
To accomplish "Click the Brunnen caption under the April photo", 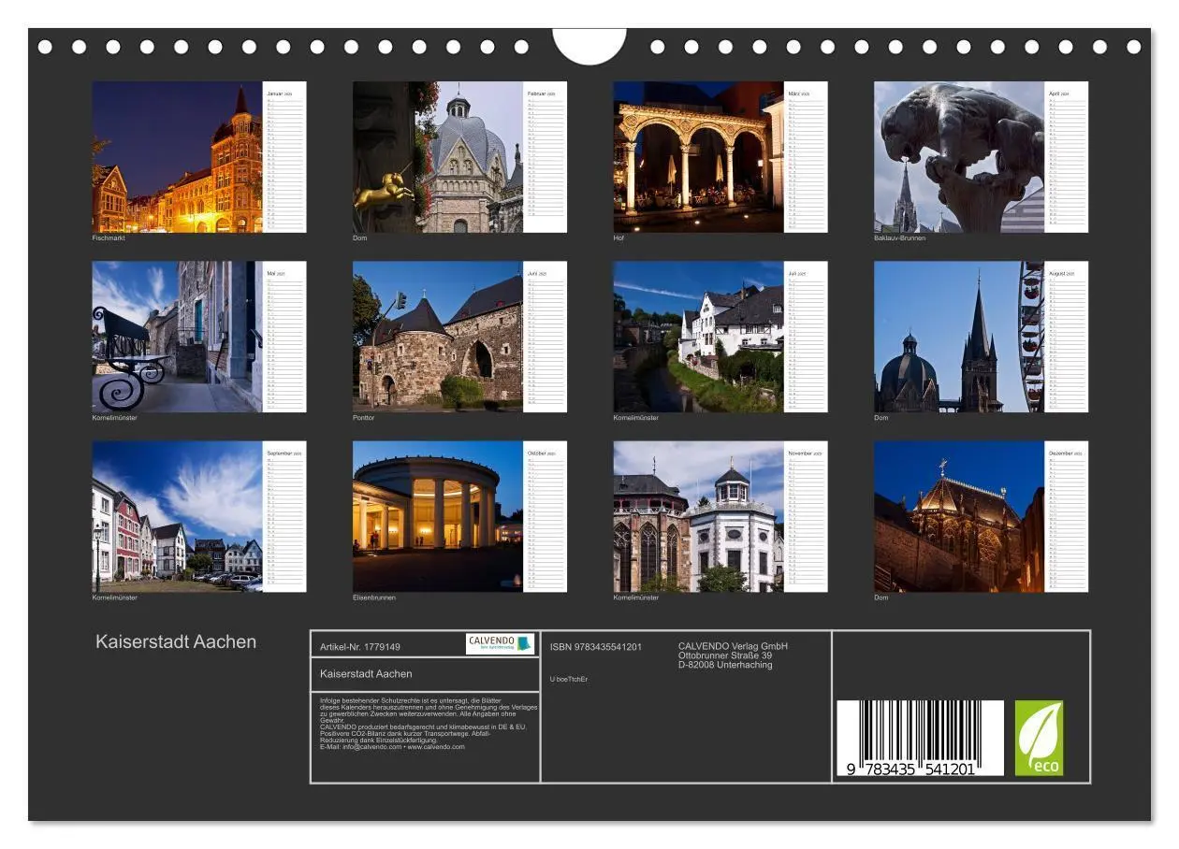I will tap(899, 237).
